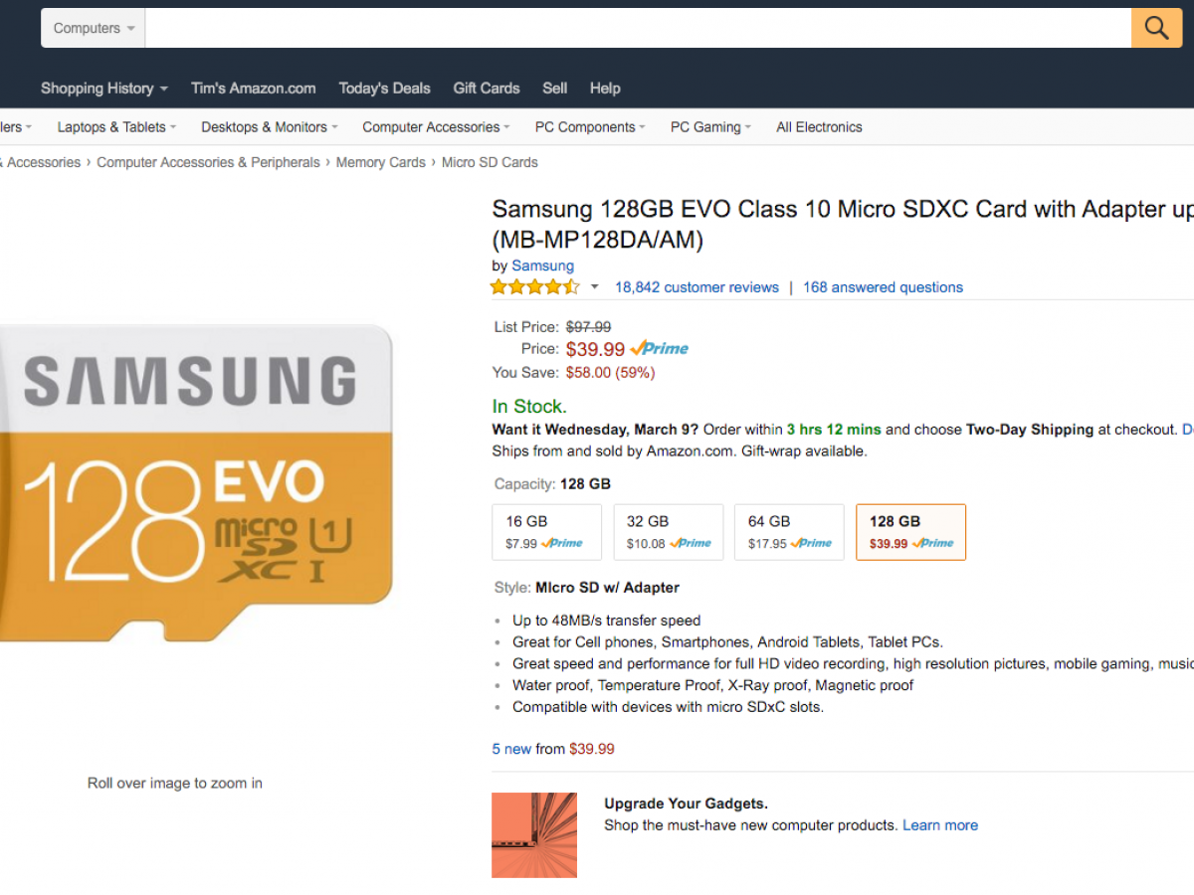Select the 128 GB capacity option
This screenshot has height=895, width=1194.
click(910, 532)
